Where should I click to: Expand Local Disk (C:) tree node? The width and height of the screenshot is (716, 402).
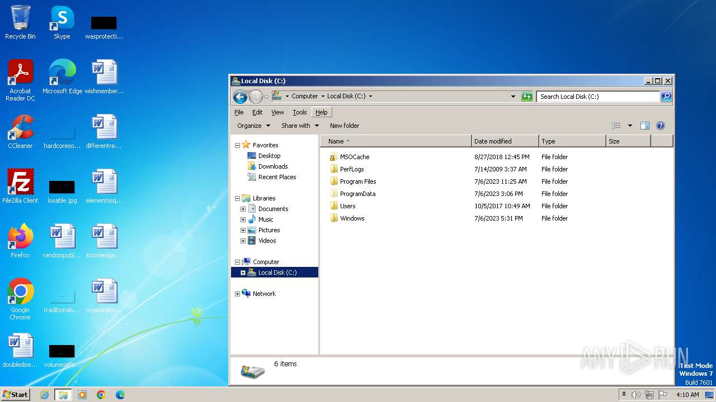[x=243, y=272]
